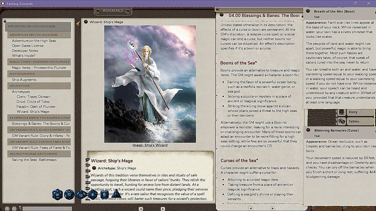The height and width of the screenshot is (211, 376).
Task: Collapse GM Variant Rule: Feats of Fame header
Action: (x=39, y=142)
